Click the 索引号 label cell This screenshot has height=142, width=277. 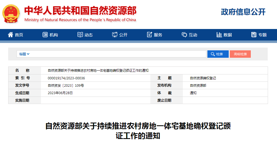(25, 78)
